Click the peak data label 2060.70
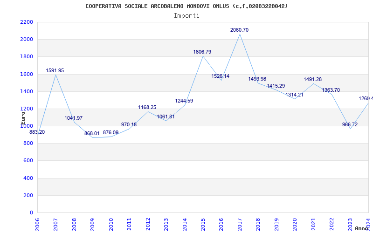Image resolution: width=373 pixels, height=233 pixels. pyautogui.click(x=239, y=30)
